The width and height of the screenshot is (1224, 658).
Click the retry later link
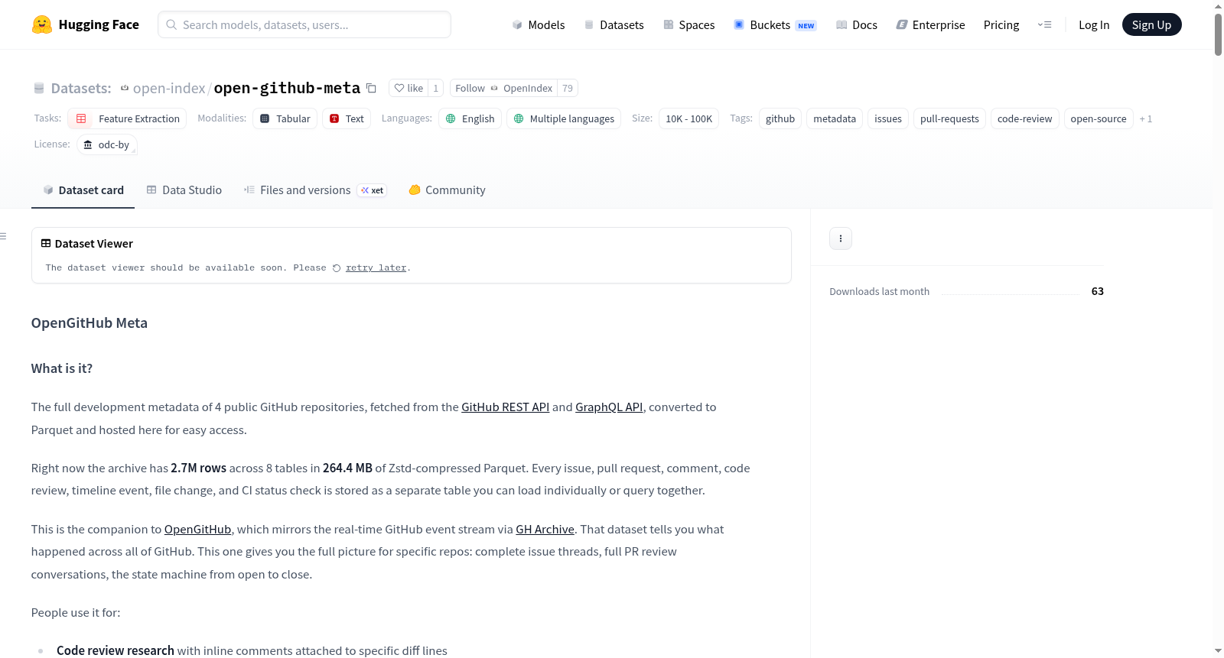click(x=376, y=268)
